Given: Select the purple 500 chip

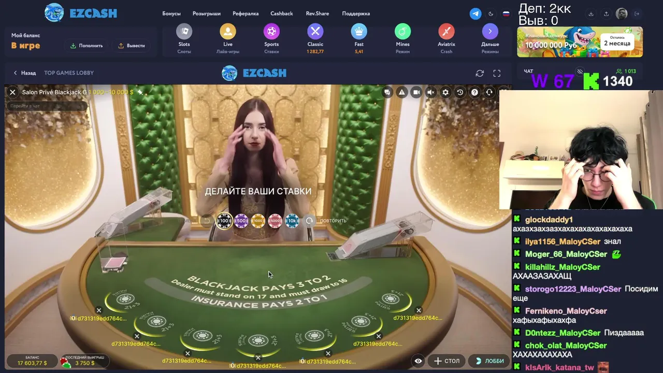Looking at the screenshot, I should click(241, 221).
